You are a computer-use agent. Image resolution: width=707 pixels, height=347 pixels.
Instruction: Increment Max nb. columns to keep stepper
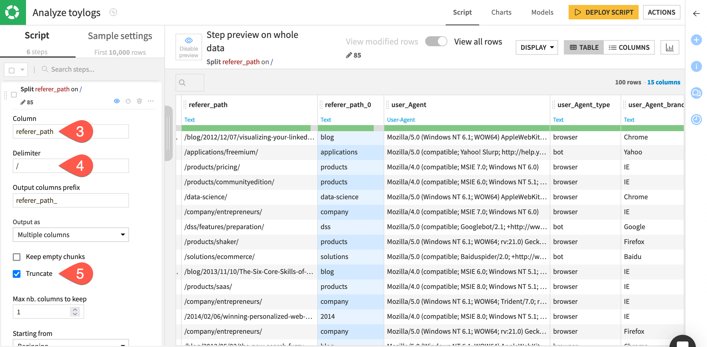click(74, 309)
